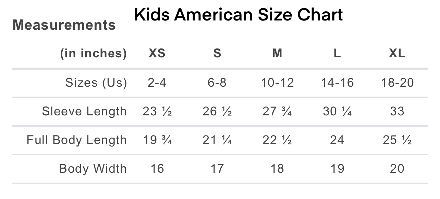Select the S column header
Viewport: 440px width, 199px height.
pyautogui.click(x=217, y=54)
